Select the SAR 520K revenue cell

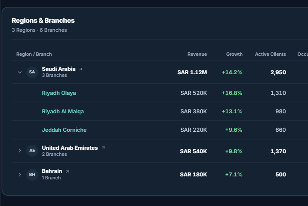(194, 93)
